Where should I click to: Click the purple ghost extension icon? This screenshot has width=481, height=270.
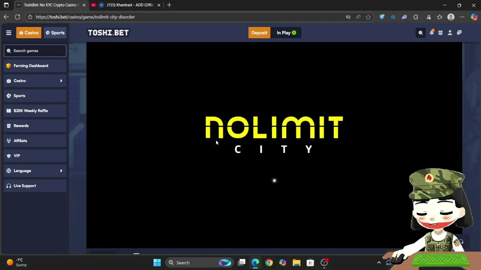[x=404, y=17]
